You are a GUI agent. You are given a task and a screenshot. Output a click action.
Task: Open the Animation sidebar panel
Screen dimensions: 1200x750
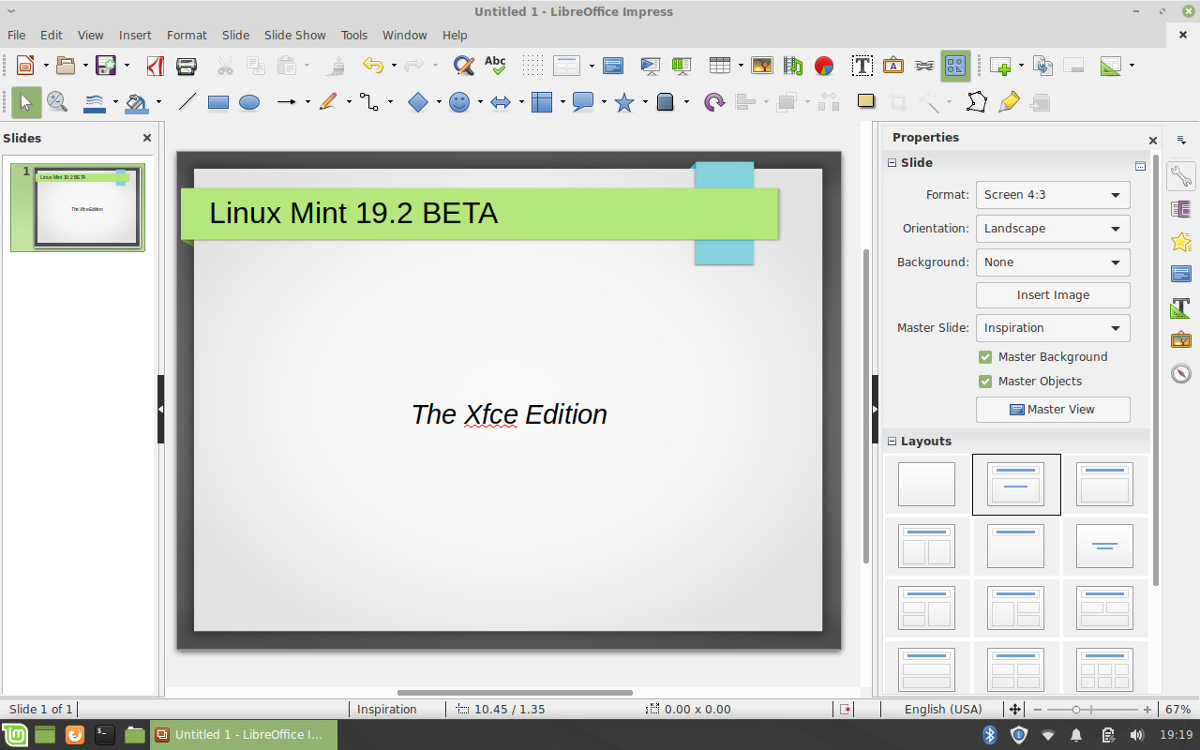point(1180,242)
